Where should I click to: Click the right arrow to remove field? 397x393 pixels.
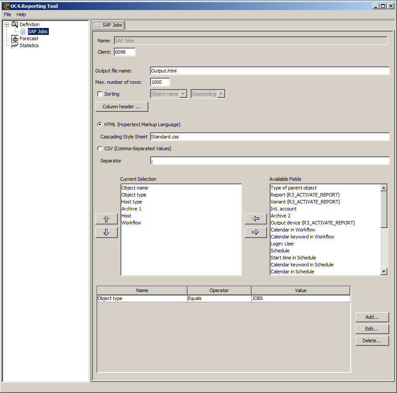[256, 232]
